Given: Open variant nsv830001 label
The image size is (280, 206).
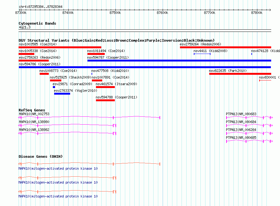Looking at the screenshot, I should tap(269, 77).
